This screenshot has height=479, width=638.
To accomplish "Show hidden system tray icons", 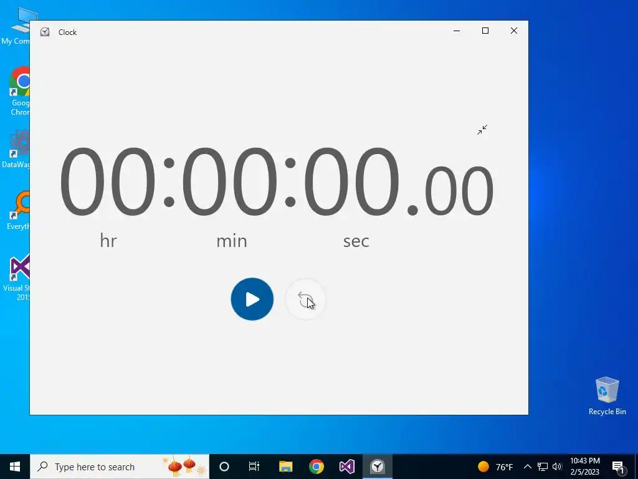I will [x=527, y=467].
